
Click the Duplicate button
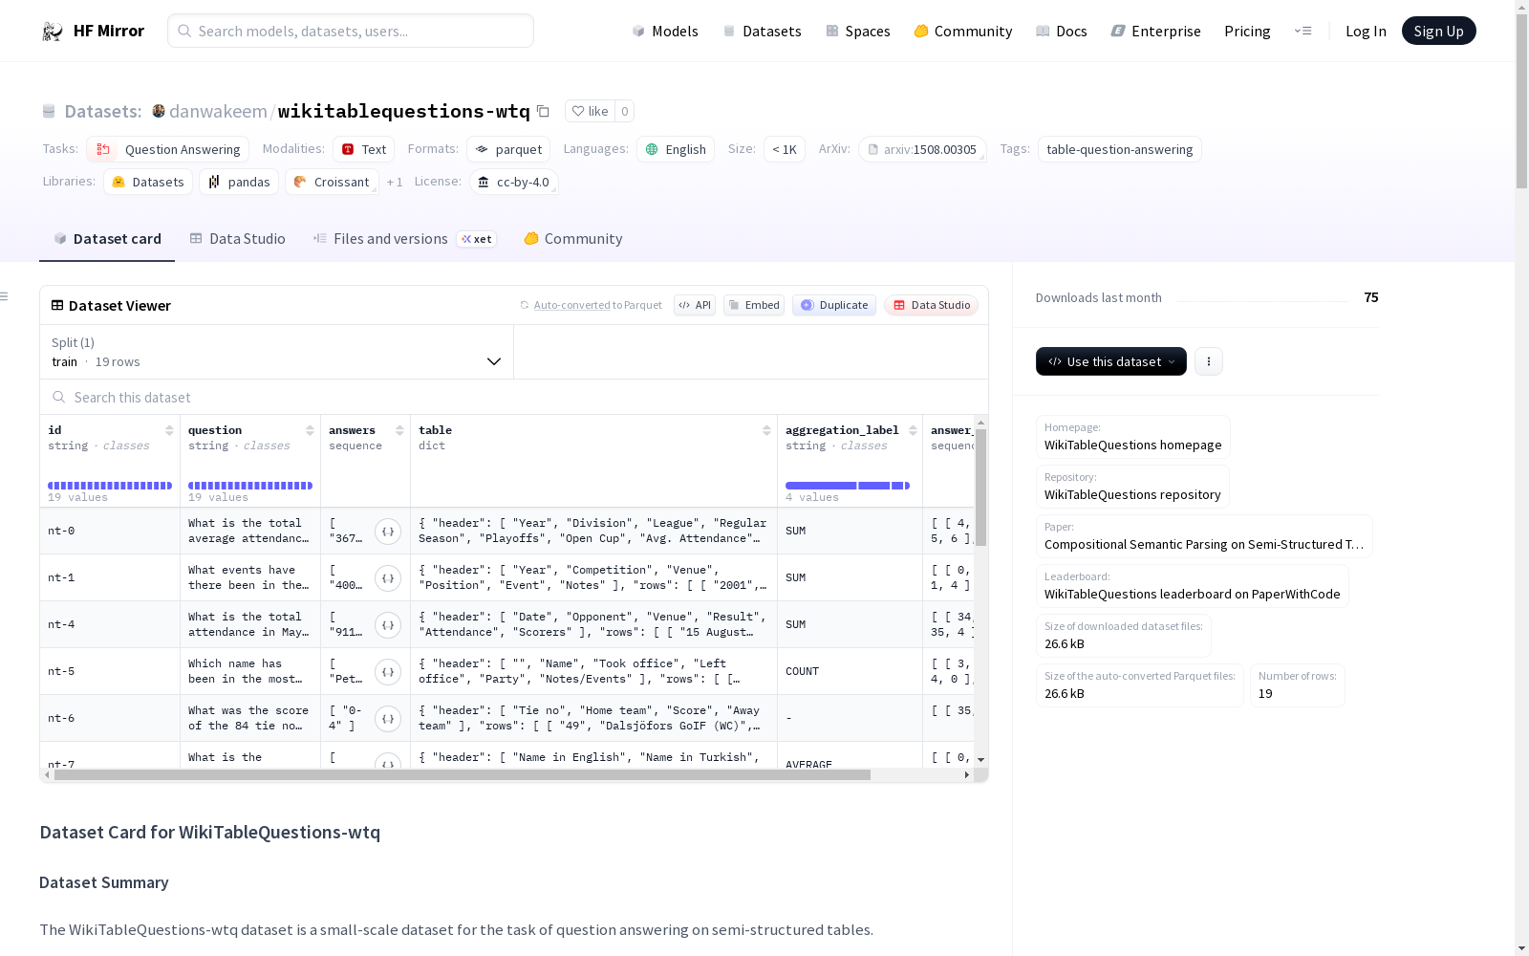[x=834, y=305]
